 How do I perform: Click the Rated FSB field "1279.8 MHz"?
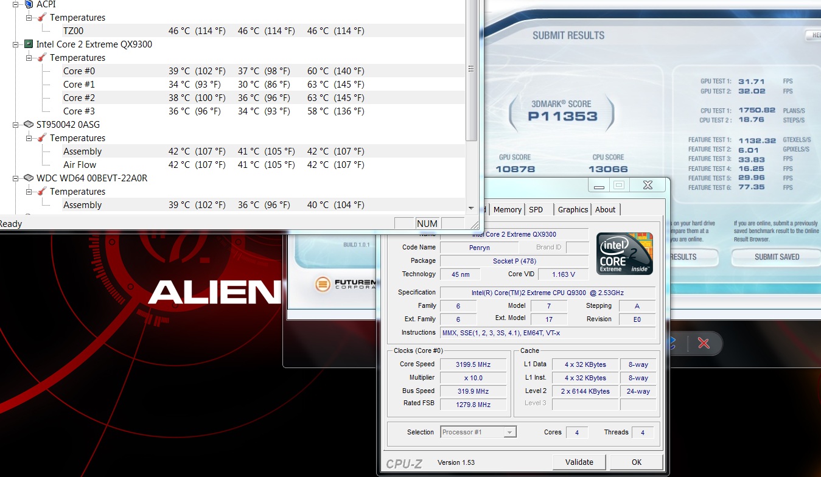coord(473,405)
